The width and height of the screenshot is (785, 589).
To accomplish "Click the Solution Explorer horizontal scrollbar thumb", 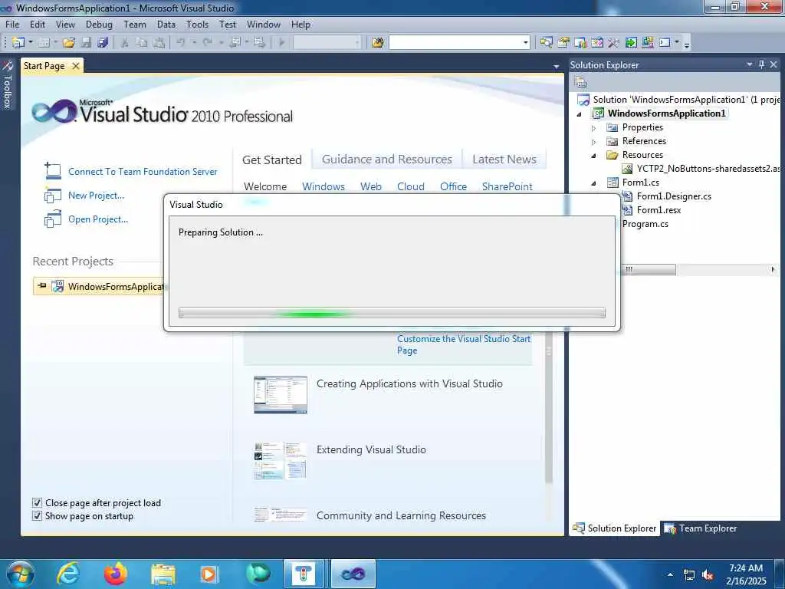I will [x=649, y=269].
